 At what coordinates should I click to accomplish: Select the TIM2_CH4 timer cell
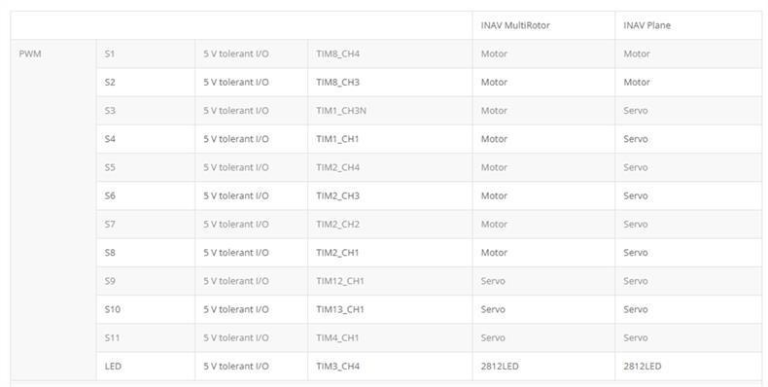[390, 167]
